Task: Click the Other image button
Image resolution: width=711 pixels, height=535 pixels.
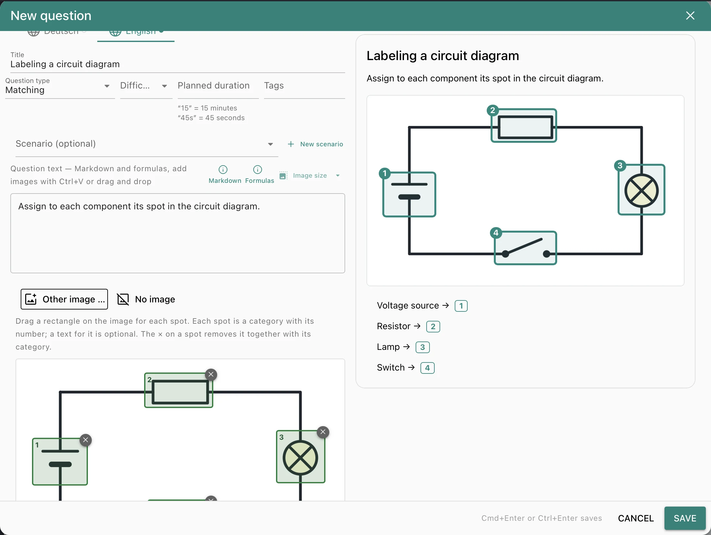Action: tap(64, 299)
